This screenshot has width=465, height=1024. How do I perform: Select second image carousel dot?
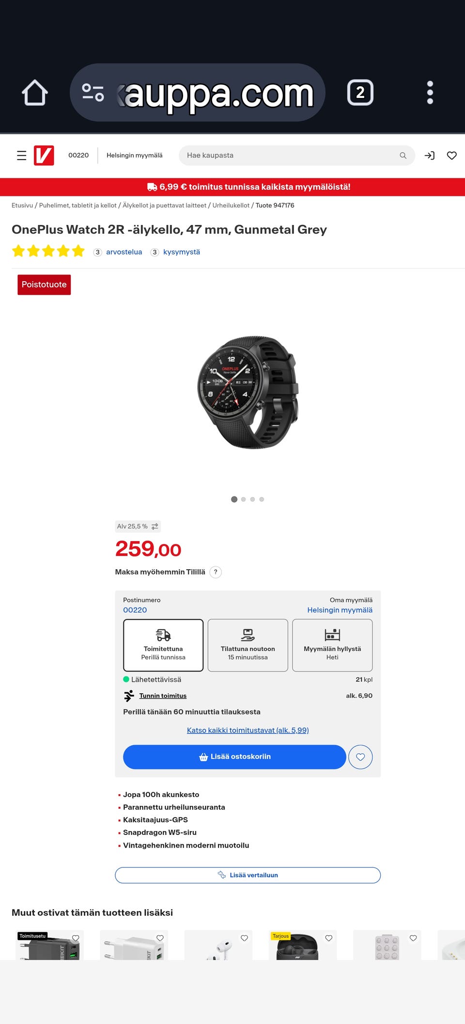pyautogui.click(x=243, y=499)
